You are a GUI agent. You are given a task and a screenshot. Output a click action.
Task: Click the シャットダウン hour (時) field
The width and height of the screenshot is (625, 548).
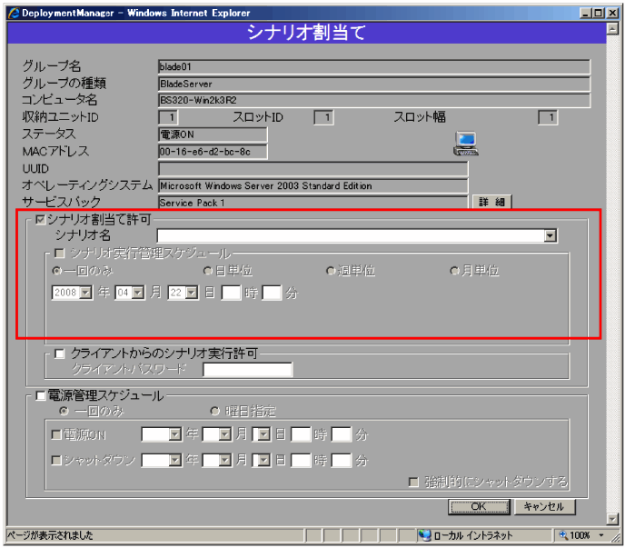301,460
